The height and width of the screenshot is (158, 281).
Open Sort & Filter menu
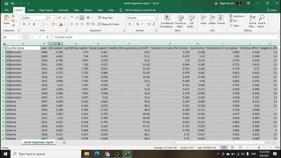pyautogui.click(x=252, y=21)
